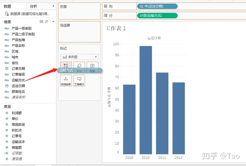Click the 页面 pages shelf
This screenshot has width=246, height=166.
pyautogui.click(x=79, y=11)
